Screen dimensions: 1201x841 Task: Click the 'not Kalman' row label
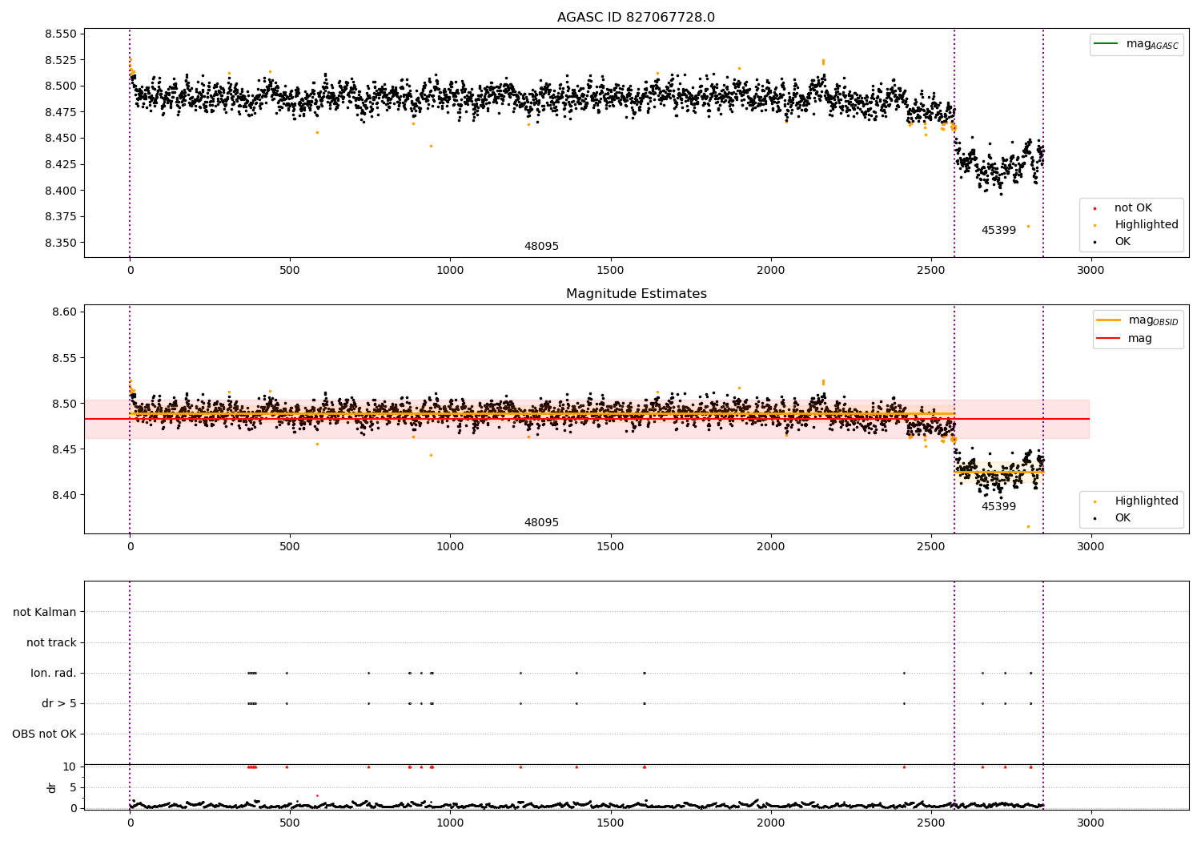[x=45, y=613]
